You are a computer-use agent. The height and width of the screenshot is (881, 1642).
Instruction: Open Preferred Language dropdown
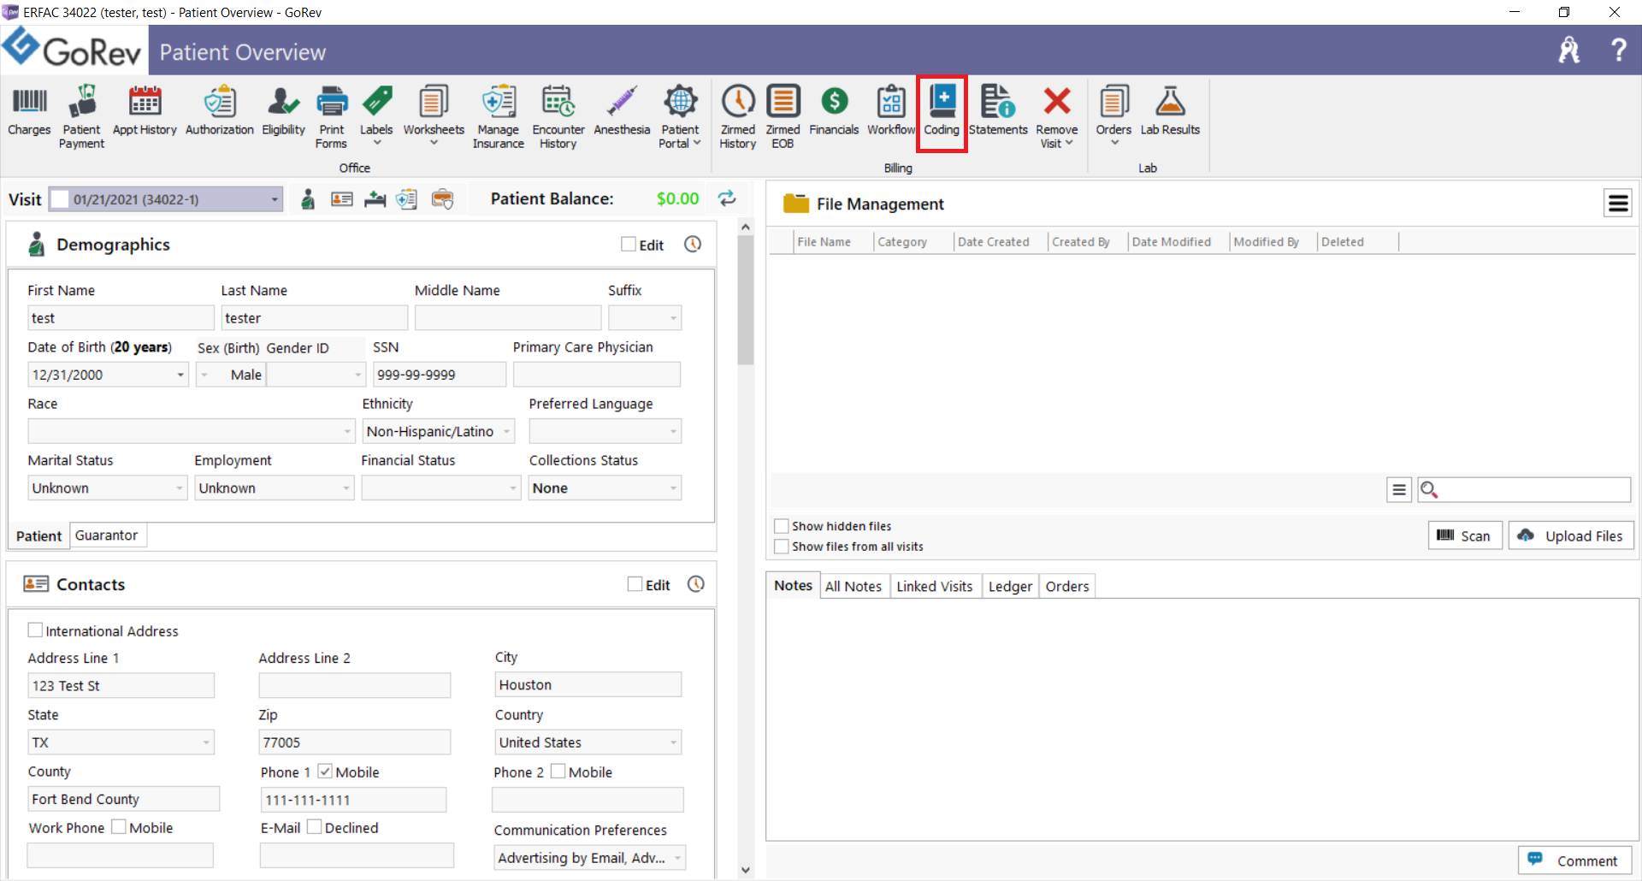click(x=673, y=431)
